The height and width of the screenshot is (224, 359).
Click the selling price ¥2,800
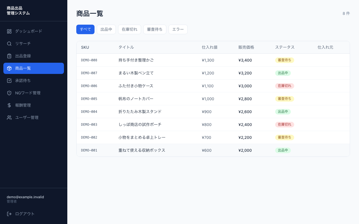click(245, 99)
